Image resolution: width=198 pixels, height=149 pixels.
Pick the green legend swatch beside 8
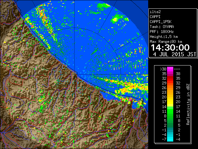click(170, 116)
